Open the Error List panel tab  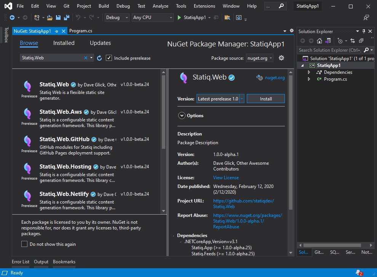point(21,262)
